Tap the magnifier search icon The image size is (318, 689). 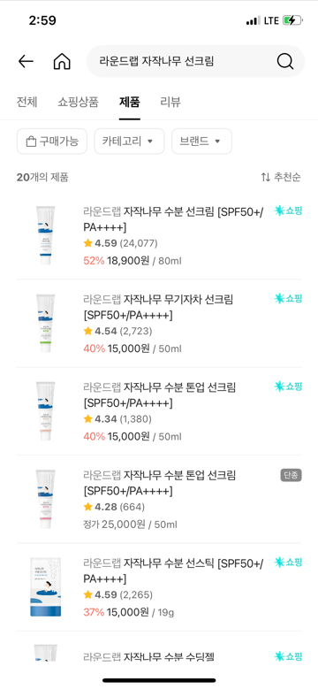click(x=285, y=62)
